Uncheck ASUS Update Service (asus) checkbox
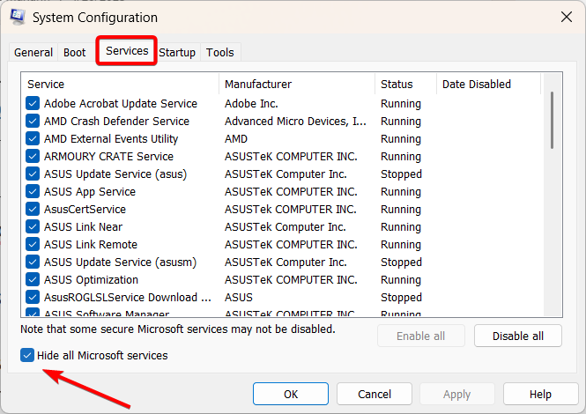The width and height of the screenshot is (586, 414). [33, 174]
